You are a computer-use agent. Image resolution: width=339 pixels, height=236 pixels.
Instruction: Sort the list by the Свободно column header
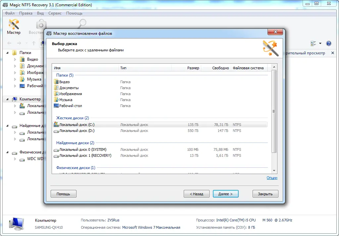[x=216, y=68]
